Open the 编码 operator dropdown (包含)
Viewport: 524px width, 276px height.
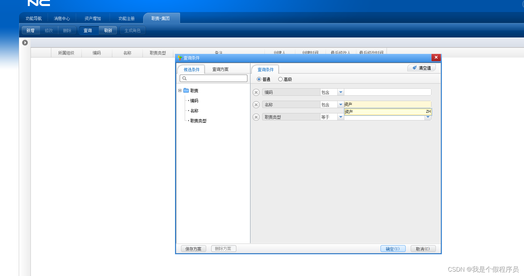341,92
